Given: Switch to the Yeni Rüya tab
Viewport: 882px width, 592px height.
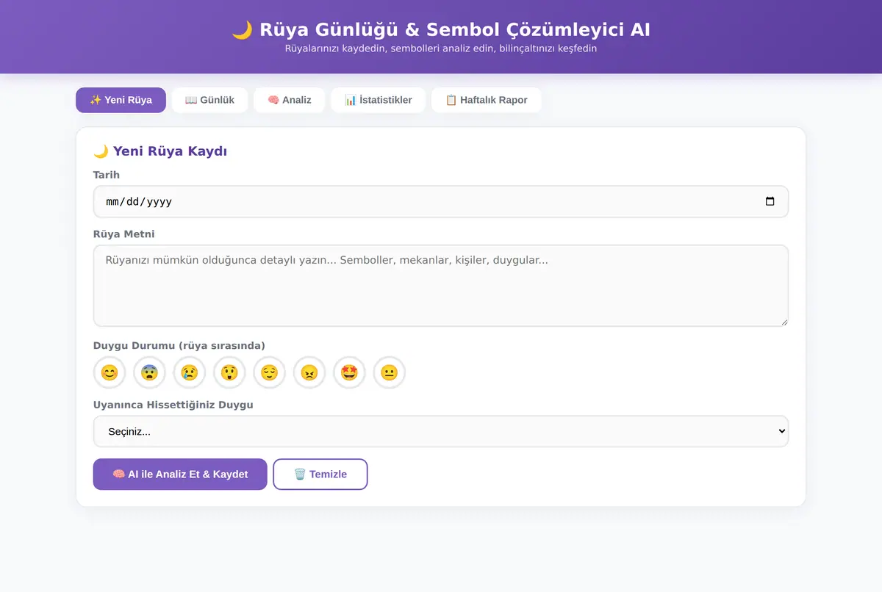Looking at the screenshot, I should coord(121,100).
